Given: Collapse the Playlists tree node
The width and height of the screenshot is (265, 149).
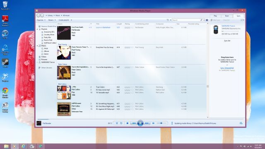Looking at the screenshot, I should pos(38,29).
